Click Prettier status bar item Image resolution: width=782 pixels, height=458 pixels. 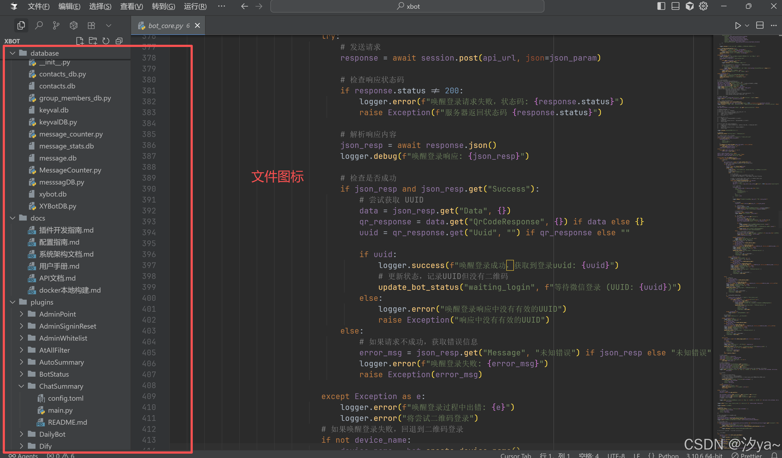(x=746, y=455)
